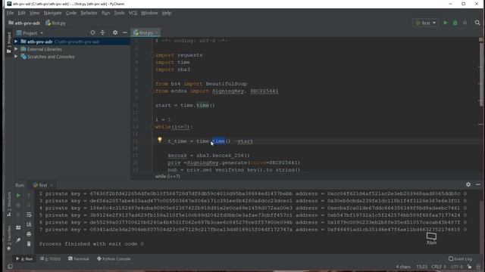The width and height of the screenshot is (485, 272).
Task: Collapse all in Project panel
Action: (103, 32)
